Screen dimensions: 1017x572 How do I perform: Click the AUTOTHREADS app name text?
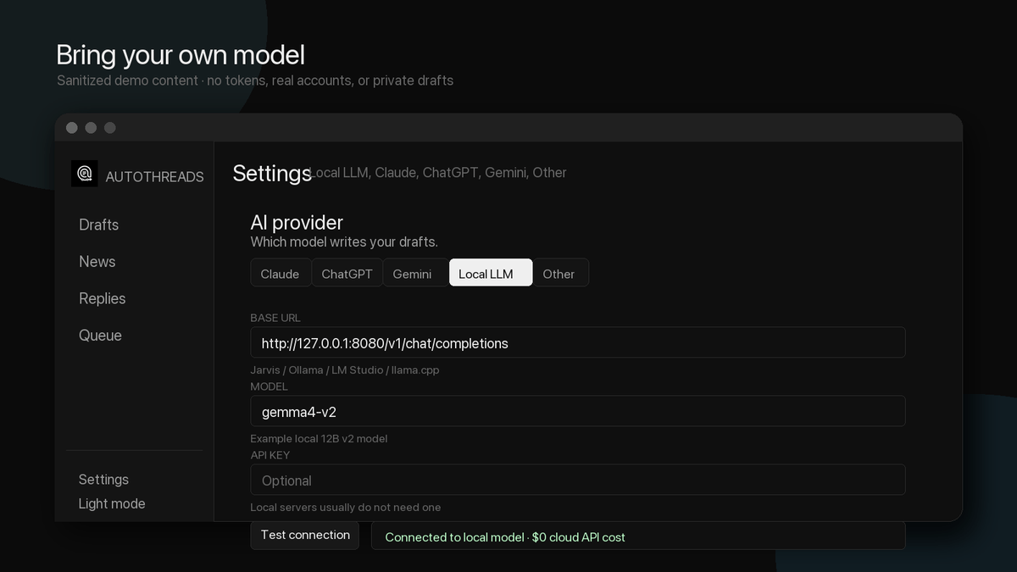[154, 176]
